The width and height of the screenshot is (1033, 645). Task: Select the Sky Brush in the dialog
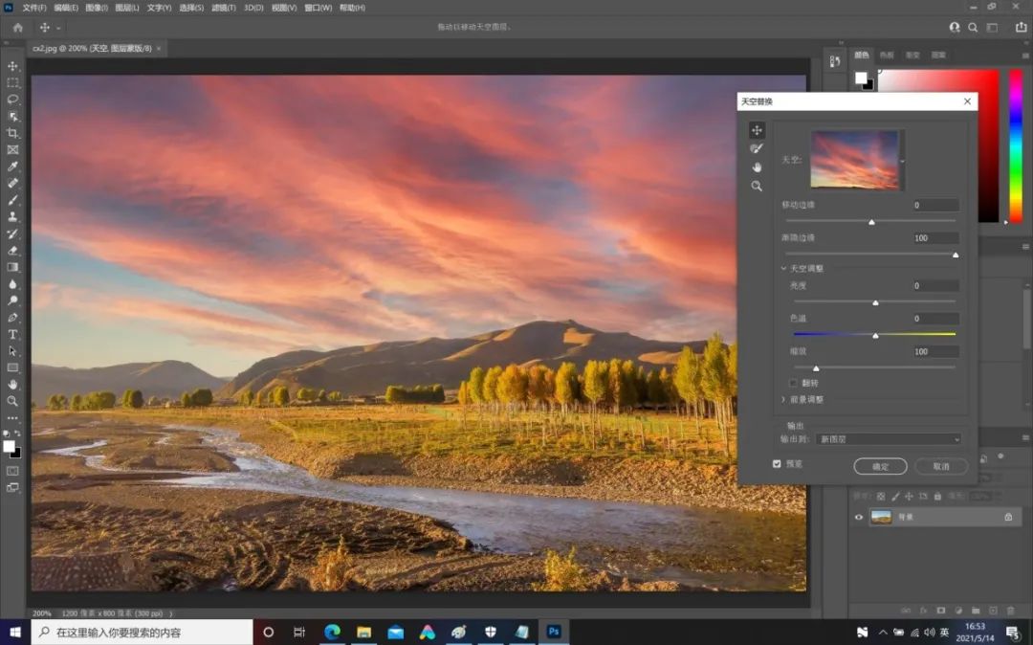757,148
